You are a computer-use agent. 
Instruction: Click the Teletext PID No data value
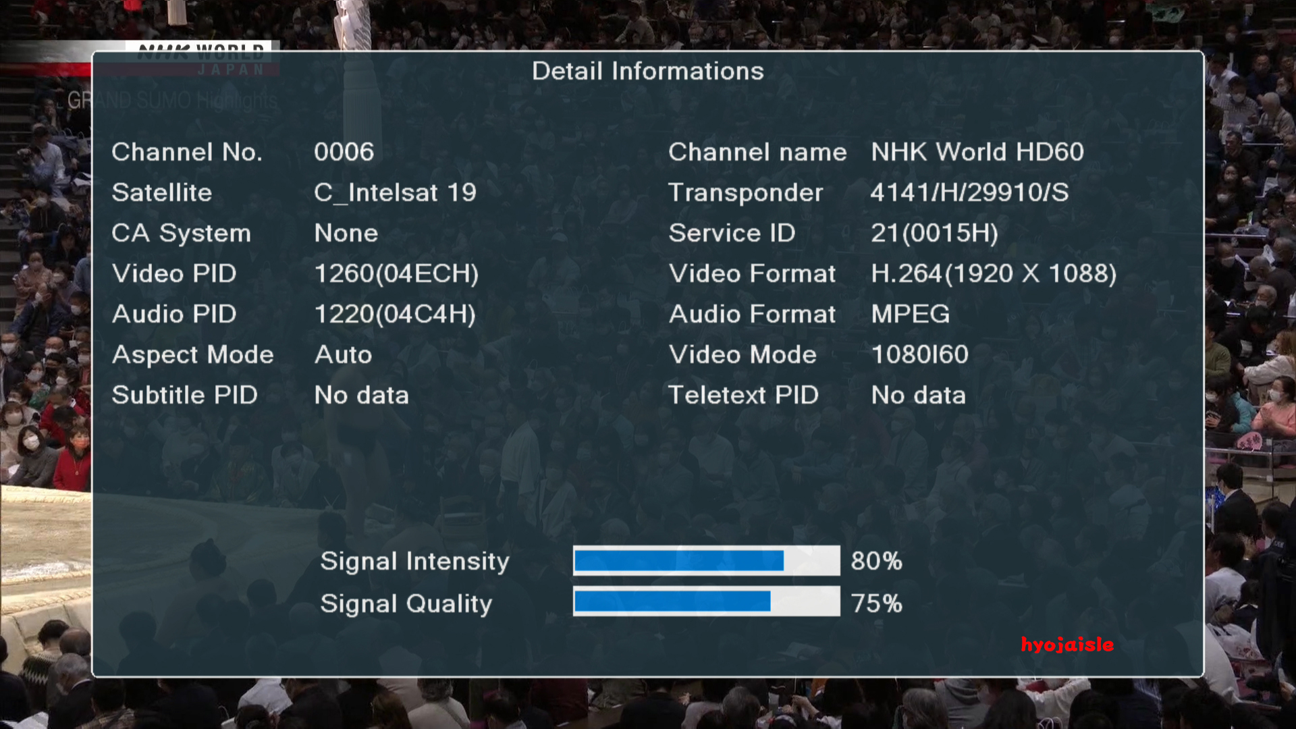click(918, 396)
